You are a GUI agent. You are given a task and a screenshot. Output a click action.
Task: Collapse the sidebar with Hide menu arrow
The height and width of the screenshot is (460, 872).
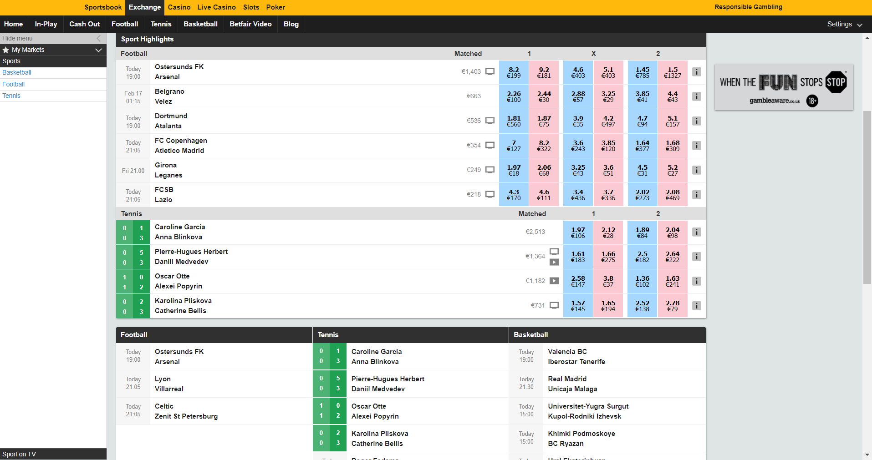[99, 39]
